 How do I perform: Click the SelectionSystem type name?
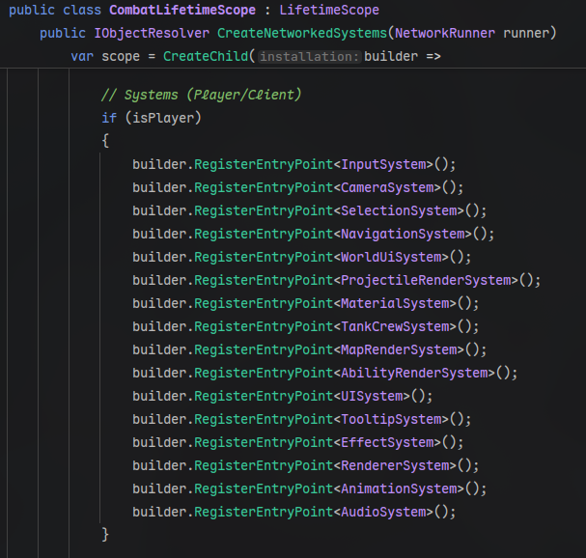tap(399, 210)
